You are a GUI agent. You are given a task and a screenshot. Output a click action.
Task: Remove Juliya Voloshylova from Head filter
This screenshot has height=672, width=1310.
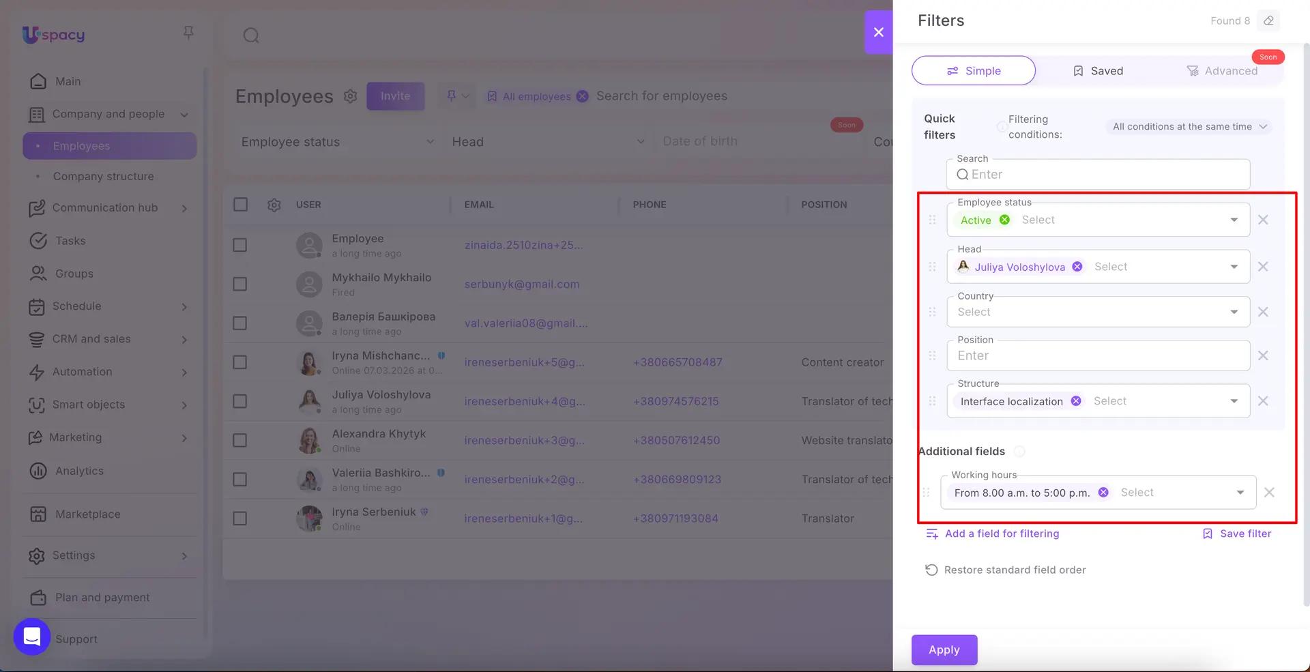[1077, 267]
